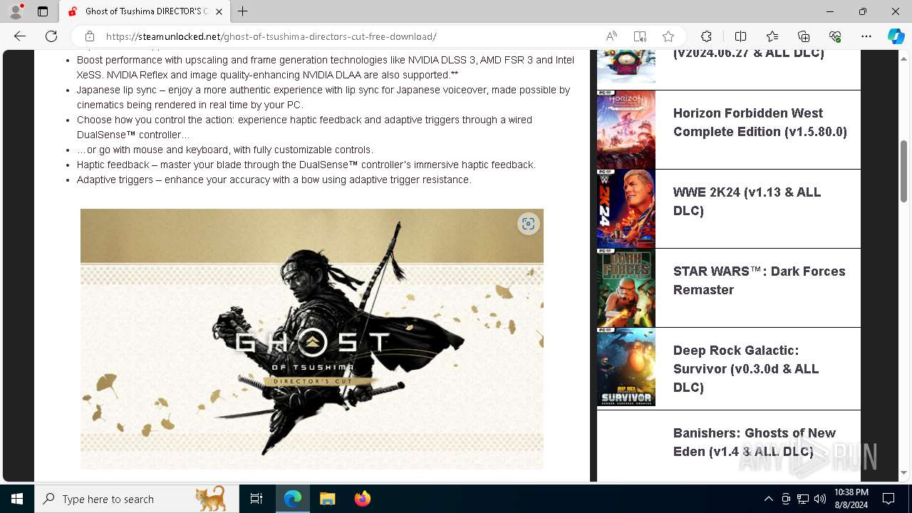912x513 pixels.
Task: Open the browser profile icon
Action: tap(16, 11)
